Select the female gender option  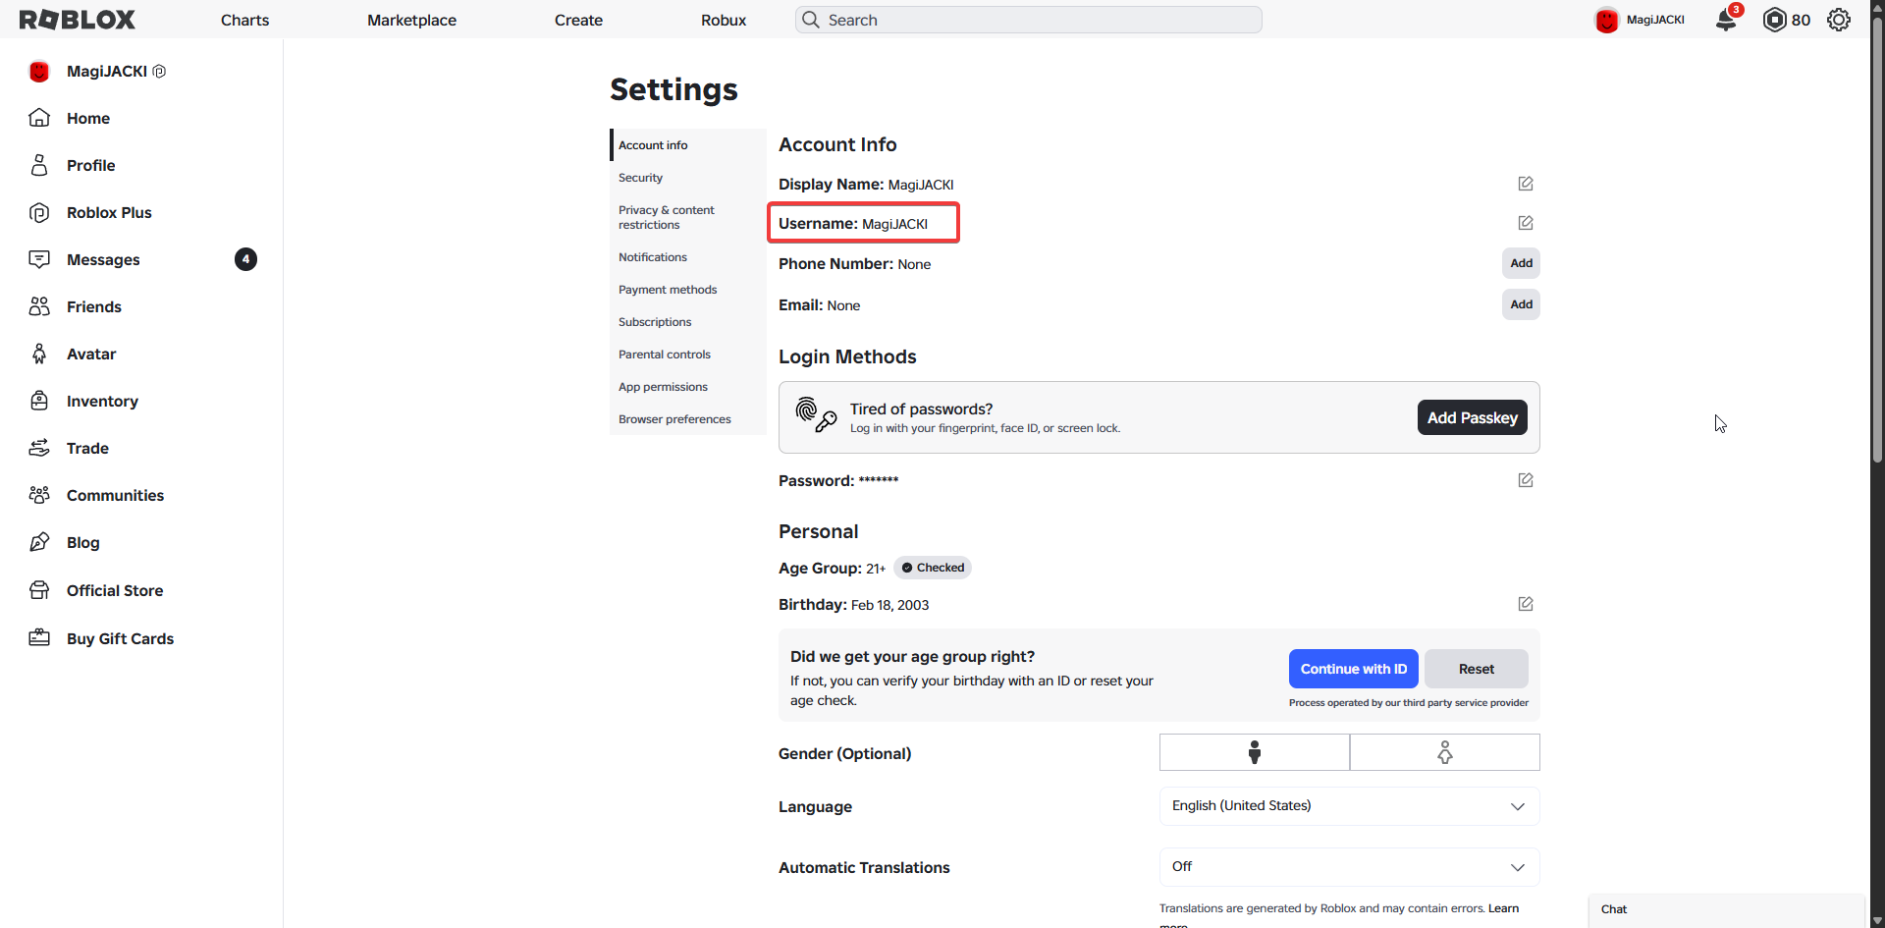point(1445,752)
